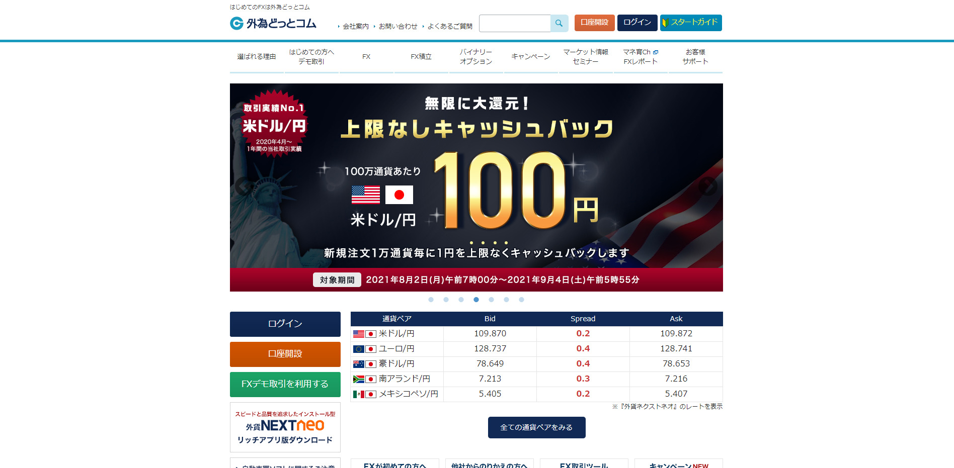Open マーケット情報 セミナー menu
The height and width of the screenshot is (468, 954).
(x=586, y=57)
